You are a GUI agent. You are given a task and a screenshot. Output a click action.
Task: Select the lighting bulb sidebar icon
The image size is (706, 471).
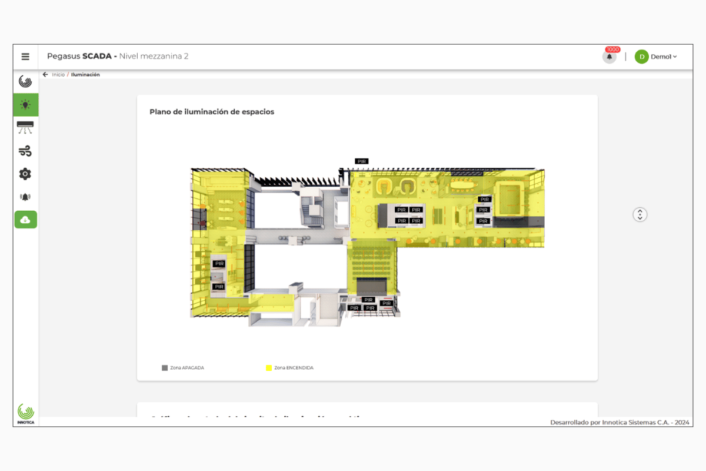26,105
